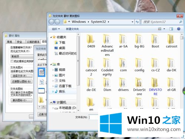Toggle the preview pane icon

coord(171,29)
